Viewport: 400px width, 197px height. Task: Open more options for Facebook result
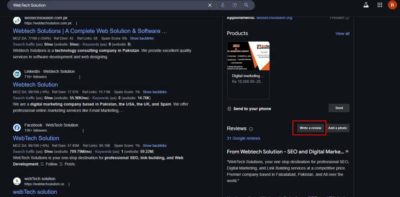pos(83,131)
